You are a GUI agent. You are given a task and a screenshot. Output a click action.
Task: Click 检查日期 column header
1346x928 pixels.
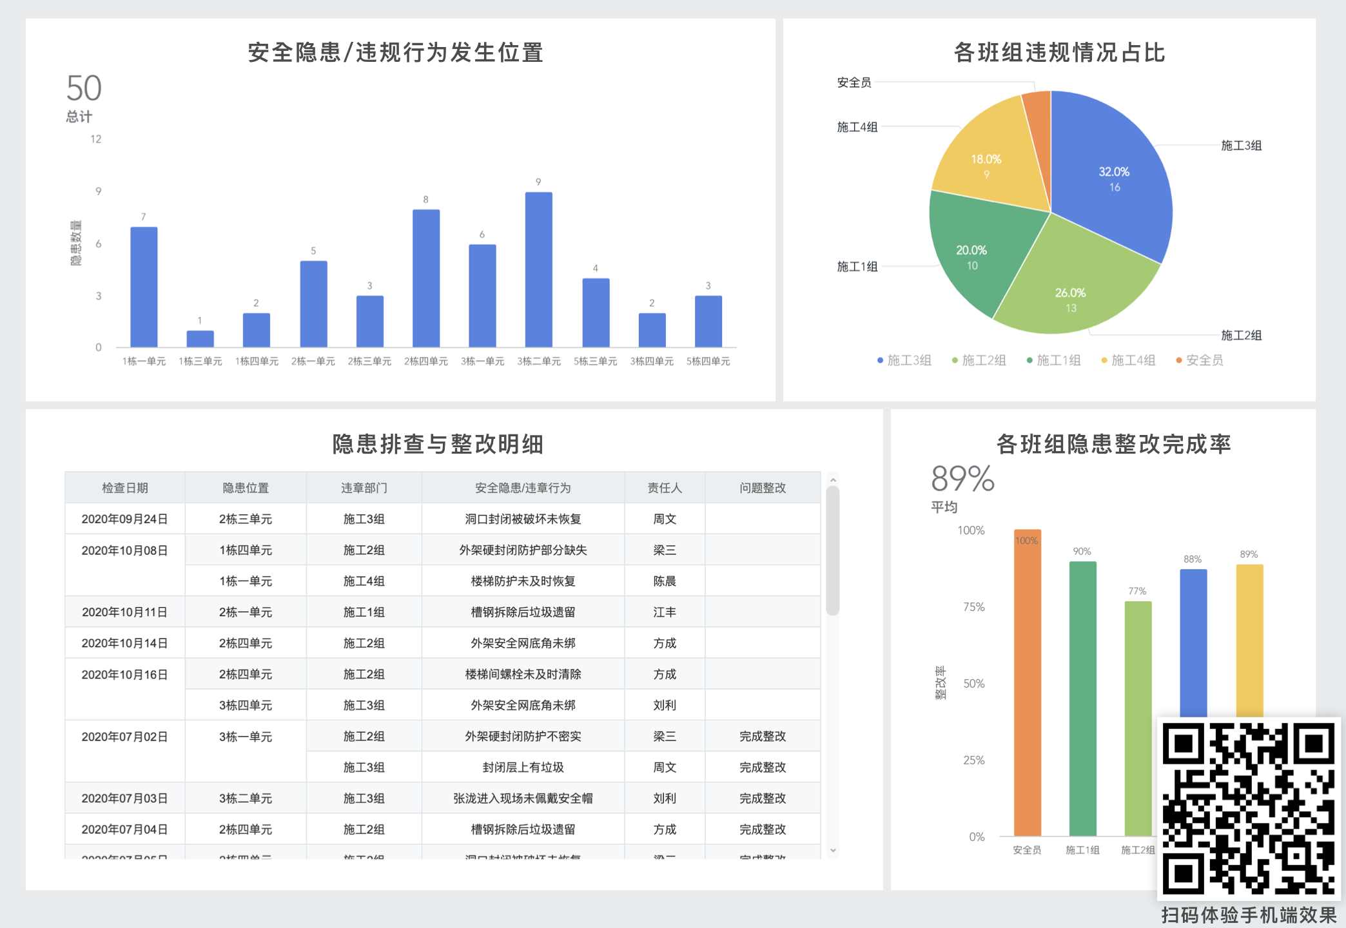(124, 488)
